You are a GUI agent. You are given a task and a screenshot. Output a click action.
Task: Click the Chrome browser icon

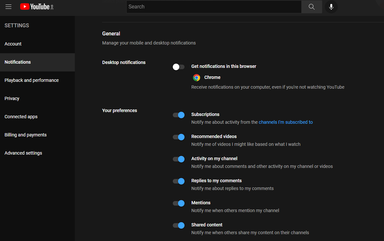pyautogui.click(x=197, y=78)
